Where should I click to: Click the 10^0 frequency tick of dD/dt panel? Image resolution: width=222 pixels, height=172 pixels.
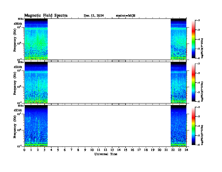coord(19,87)
